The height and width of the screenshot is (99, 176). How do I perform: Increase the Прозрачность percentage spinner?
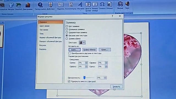[x=105, y=77]
